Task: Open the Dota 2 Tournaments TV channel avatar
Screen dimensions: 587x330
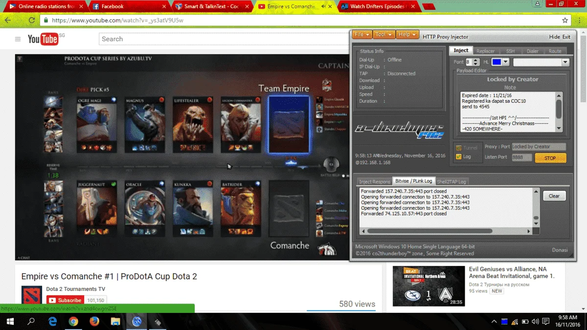Action: pos(32,295)
